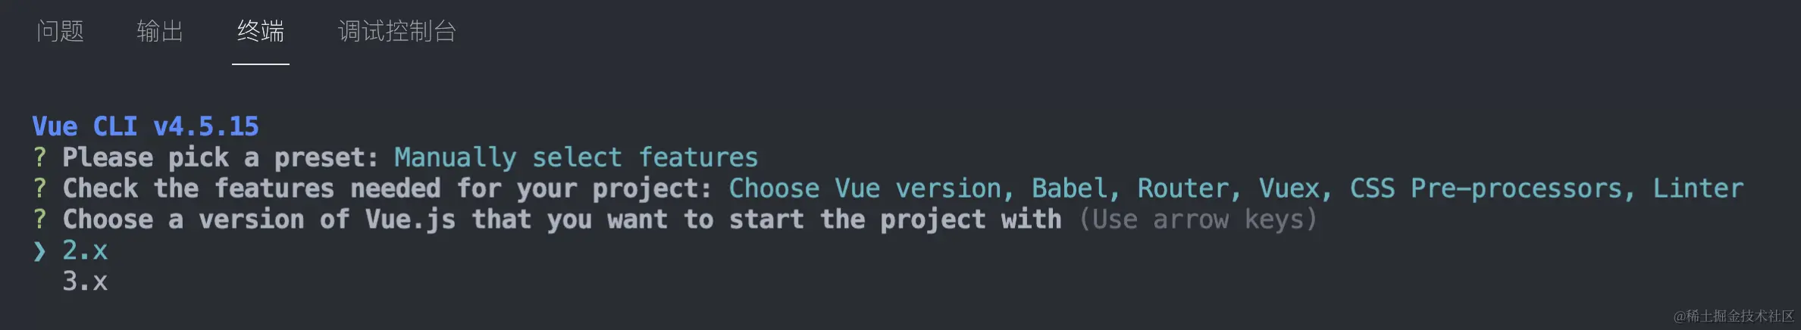The image size is (1801, 330).
Task: Click the question mark before "Choose a version"
Action: [x=39, y=219]
